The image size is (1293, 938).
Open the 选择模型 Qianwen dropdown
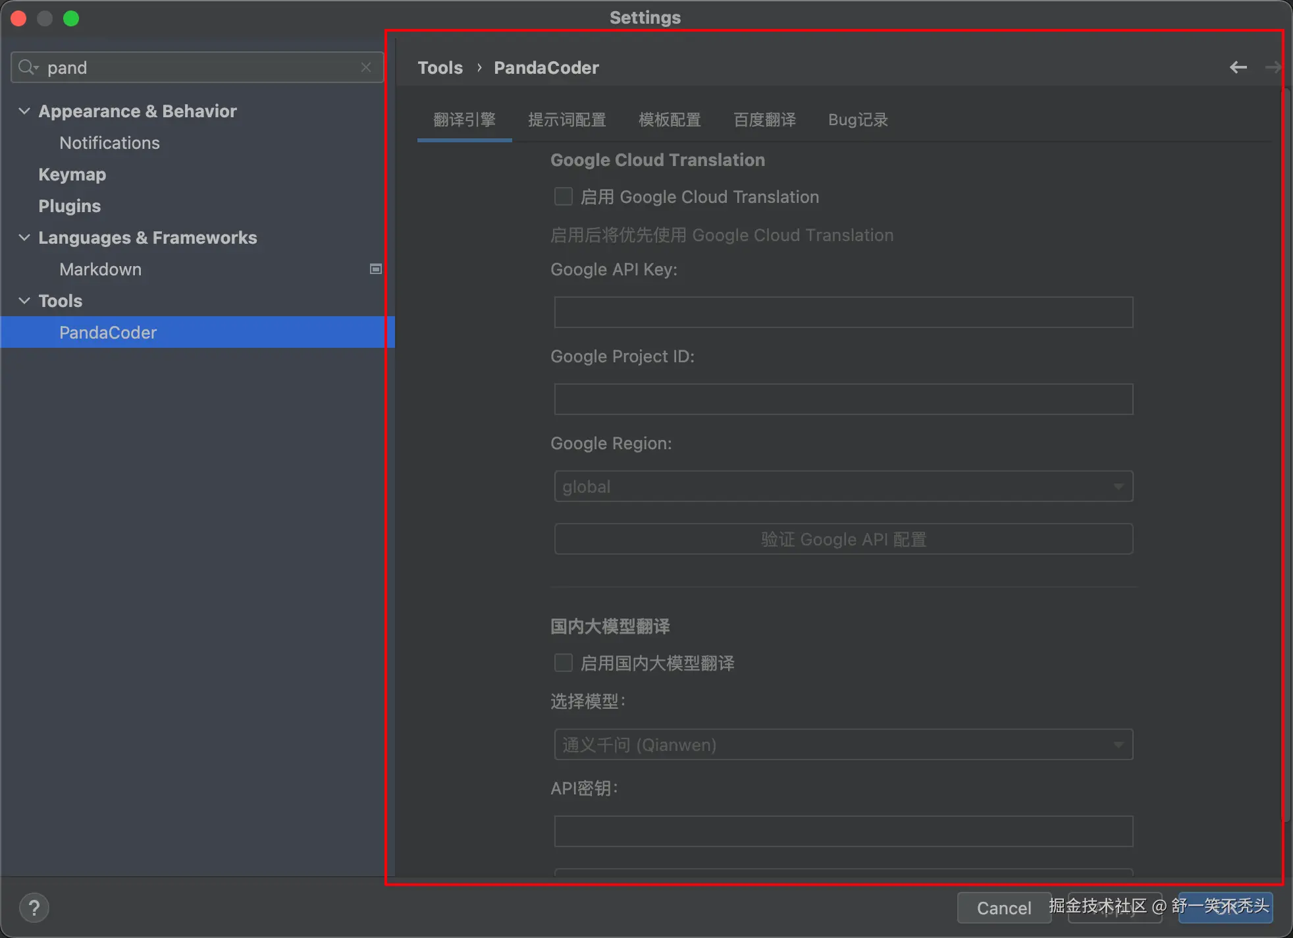pos(843,744)
